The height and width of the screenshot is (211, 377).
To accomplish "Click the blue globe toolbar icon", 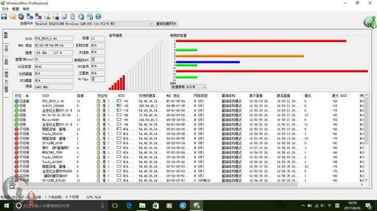I will (81, 17).
